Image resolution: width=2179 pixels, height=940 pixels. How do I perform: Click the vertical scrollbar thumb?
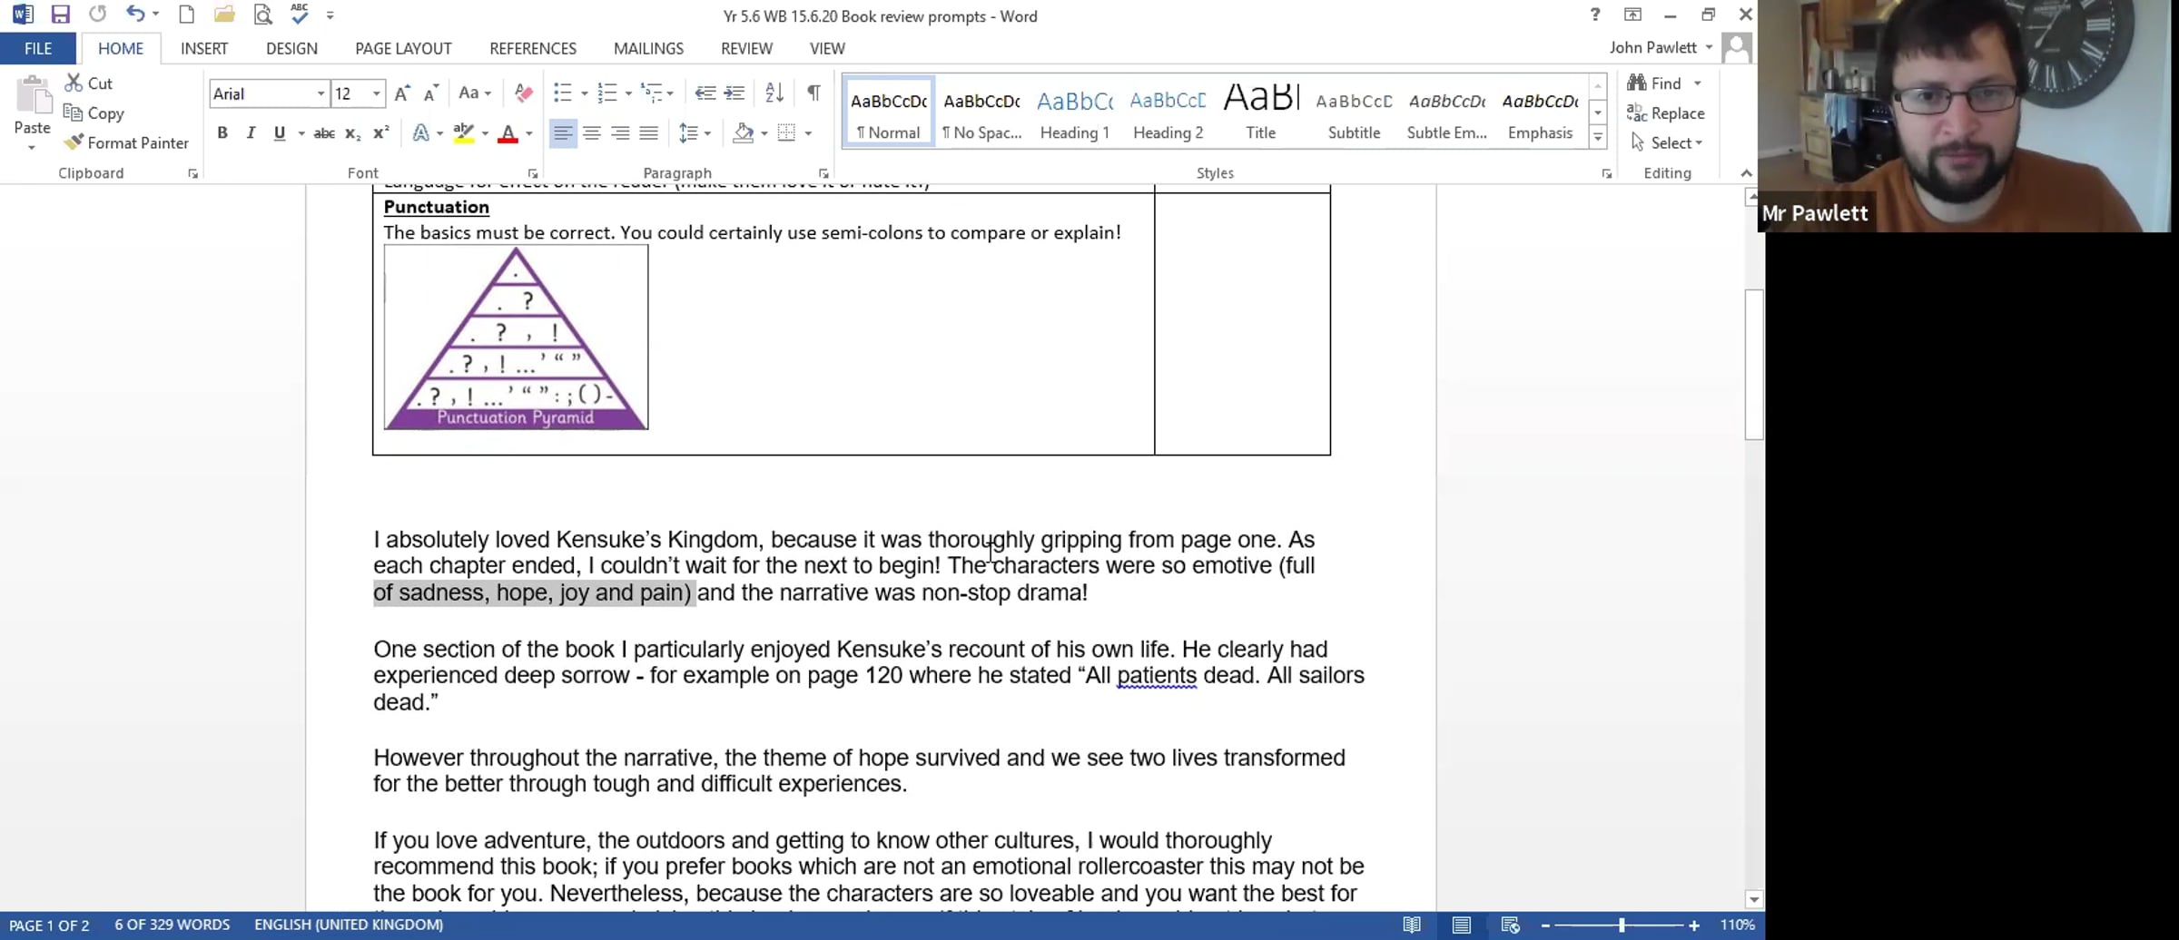pos(1753,365)
